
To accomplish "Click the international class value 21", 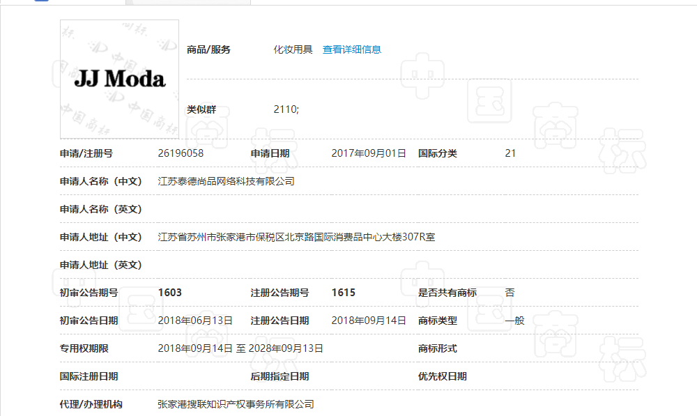I will point(510,153).
